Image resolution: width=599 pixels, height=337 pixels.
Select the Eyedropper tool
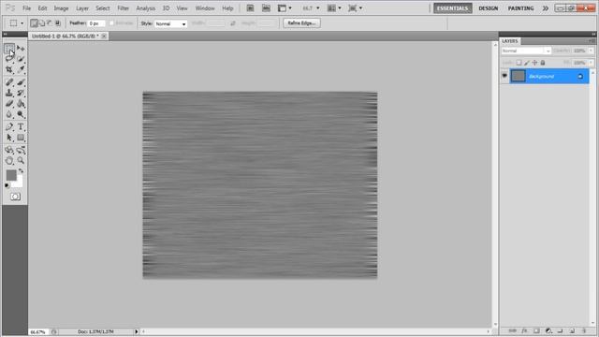pos(21,69)
